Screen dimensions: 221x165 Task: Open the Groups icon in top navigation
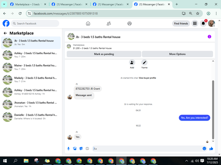click(130, 23)
